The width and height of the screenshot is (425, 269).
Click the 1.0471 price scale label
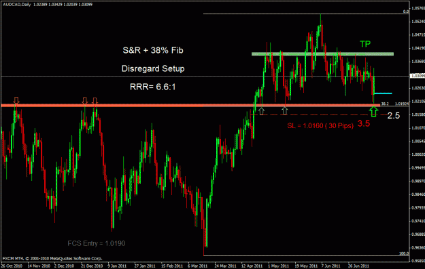pos(418,35)
